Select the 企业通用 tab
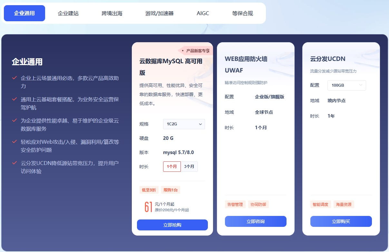Viewport: 389px width, 252px height. point(24,13)
